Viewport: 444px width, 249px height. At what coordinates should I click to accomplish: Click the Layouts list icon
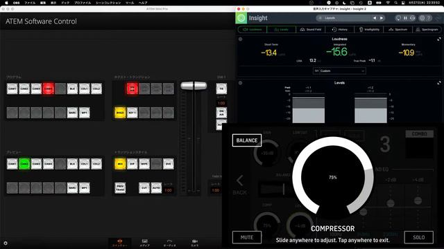[321, 18]
